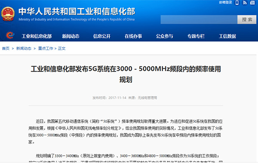The height and width of the screenshot is (163, 258).
Task: Click the site title 中华人民共和国工业和信息化部
Action: click(x=77, y=12)
